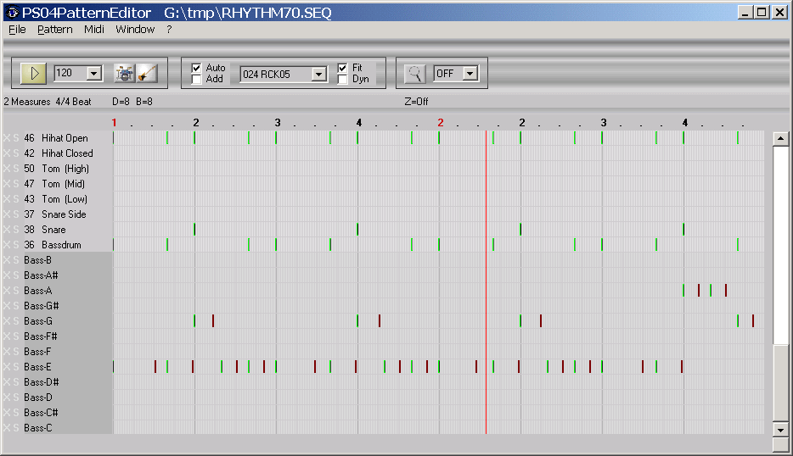Select the drum kit icon
793x456 pixels.
point(124,73)
